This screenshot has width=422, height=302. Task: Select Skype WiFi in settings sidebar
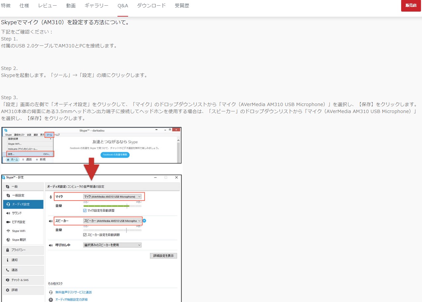click(x=23, y=231)
